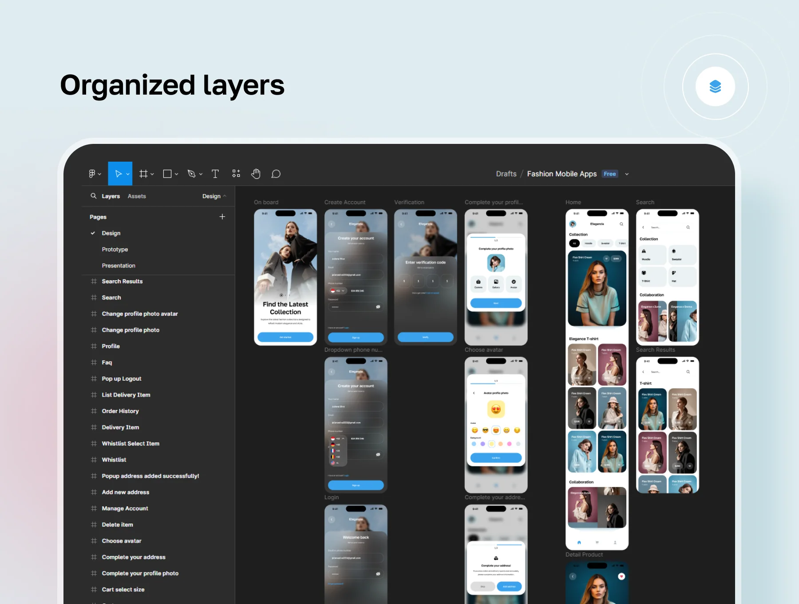Screen dimensions: 799x604
Task: Click frame icon next to Profile layer
Action: (x=94, y=346)
